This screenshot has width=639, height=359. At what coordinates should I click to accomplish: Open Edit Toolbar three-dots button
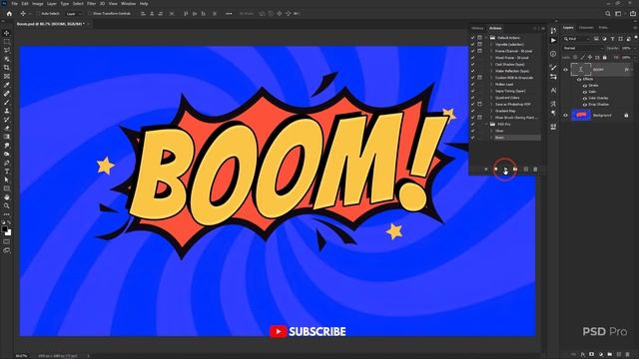[x=7, y=214]
